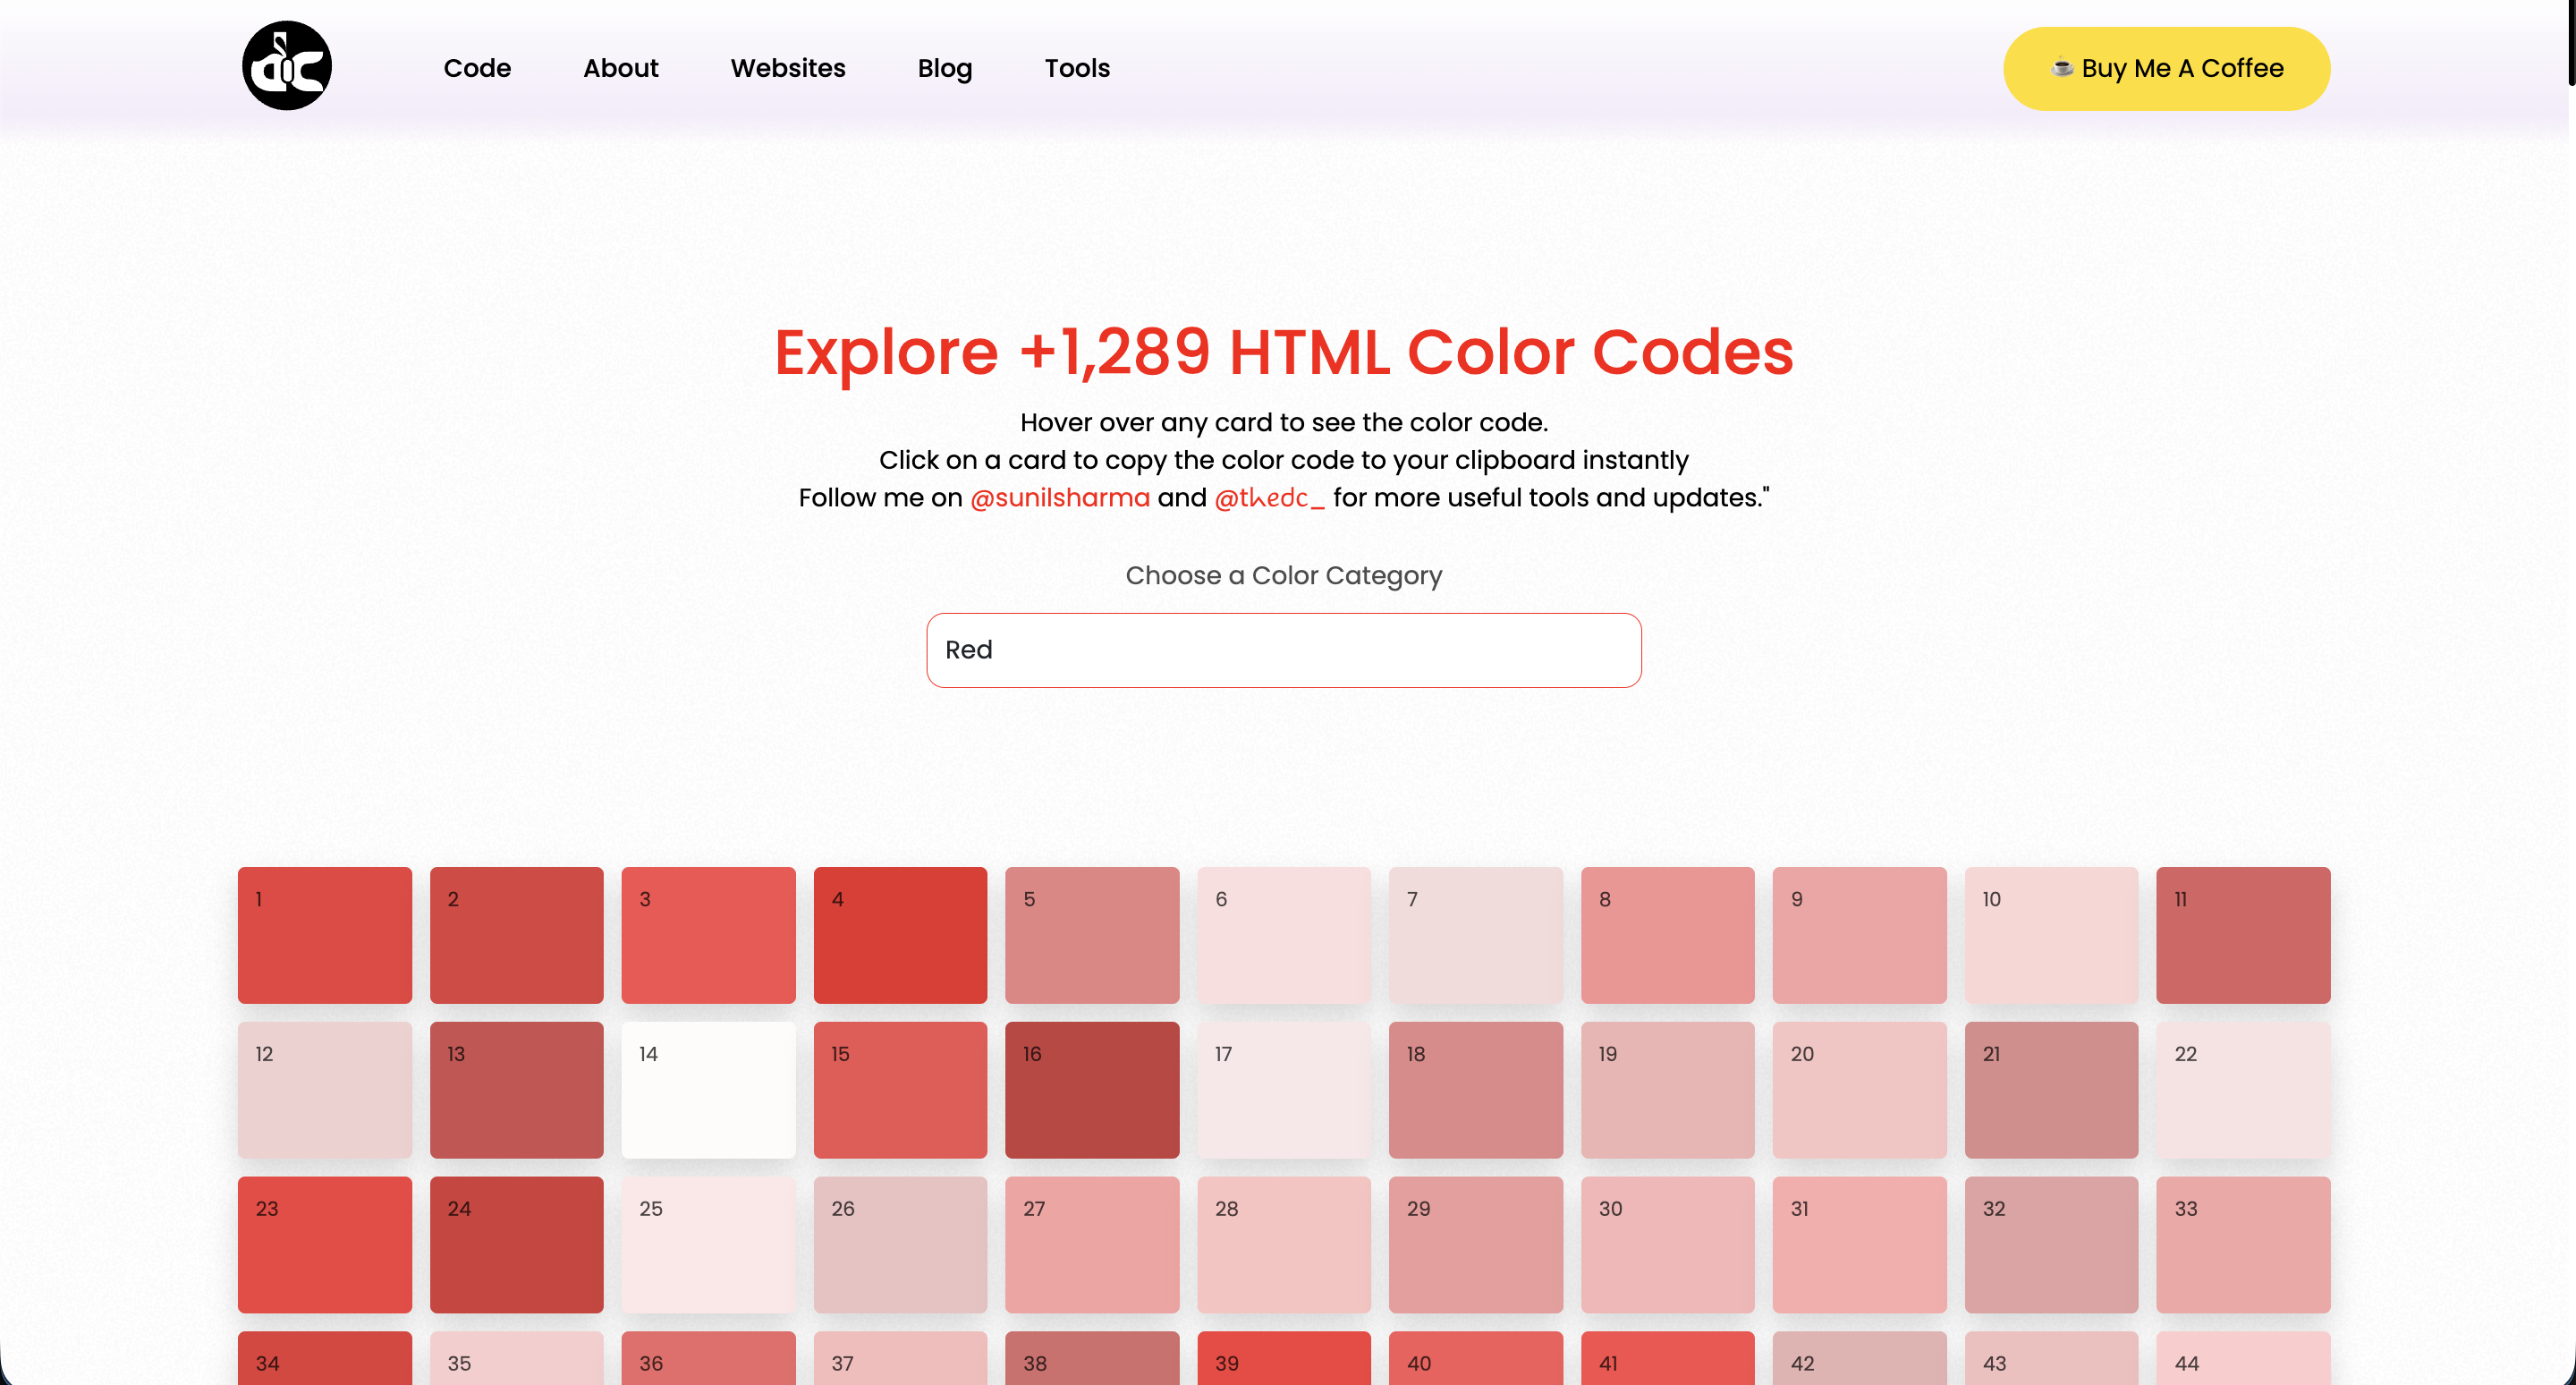Choose swatch number 23

coord(324,1244)
